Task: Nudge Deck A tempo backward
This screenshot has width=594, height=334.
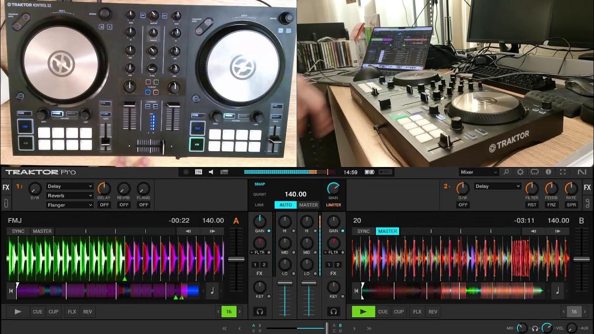Action: coord(188,231)
